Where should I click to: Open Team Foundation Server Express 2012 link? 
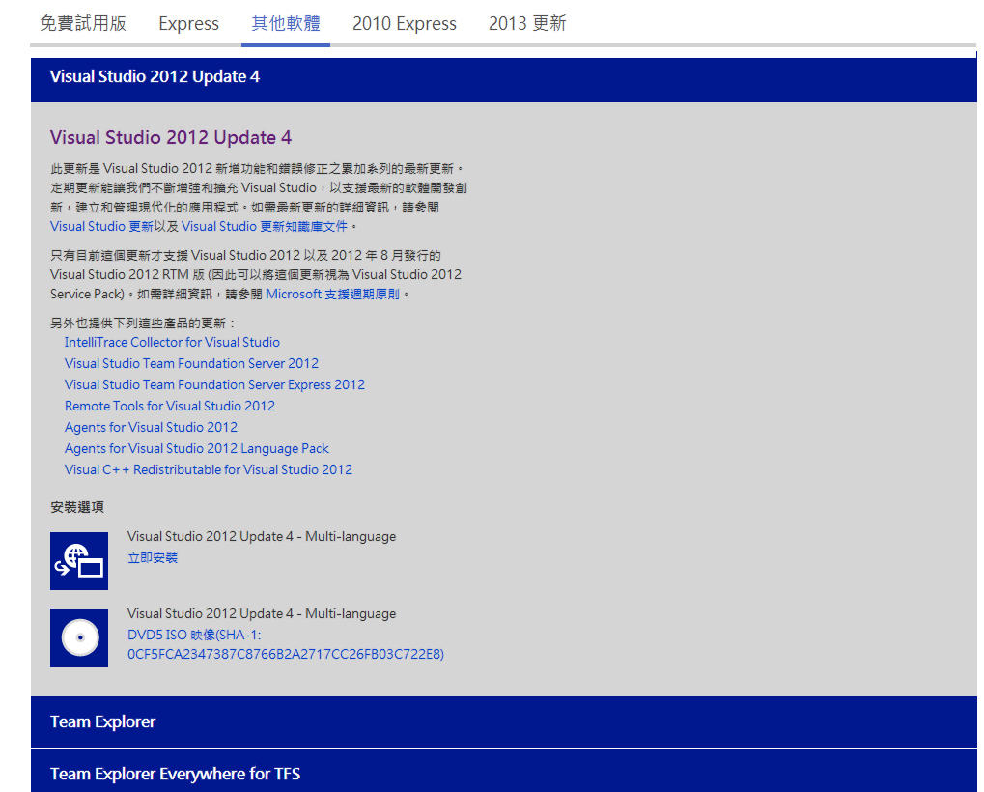[214, 385]
